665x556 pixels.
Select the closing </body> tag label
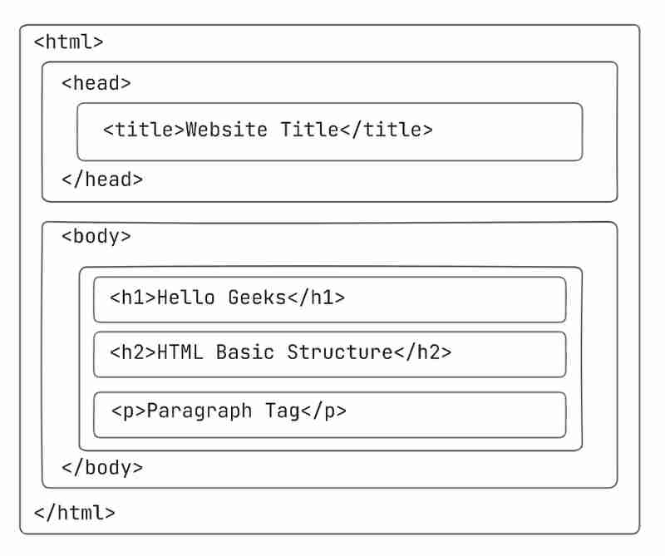coord(102,468)
